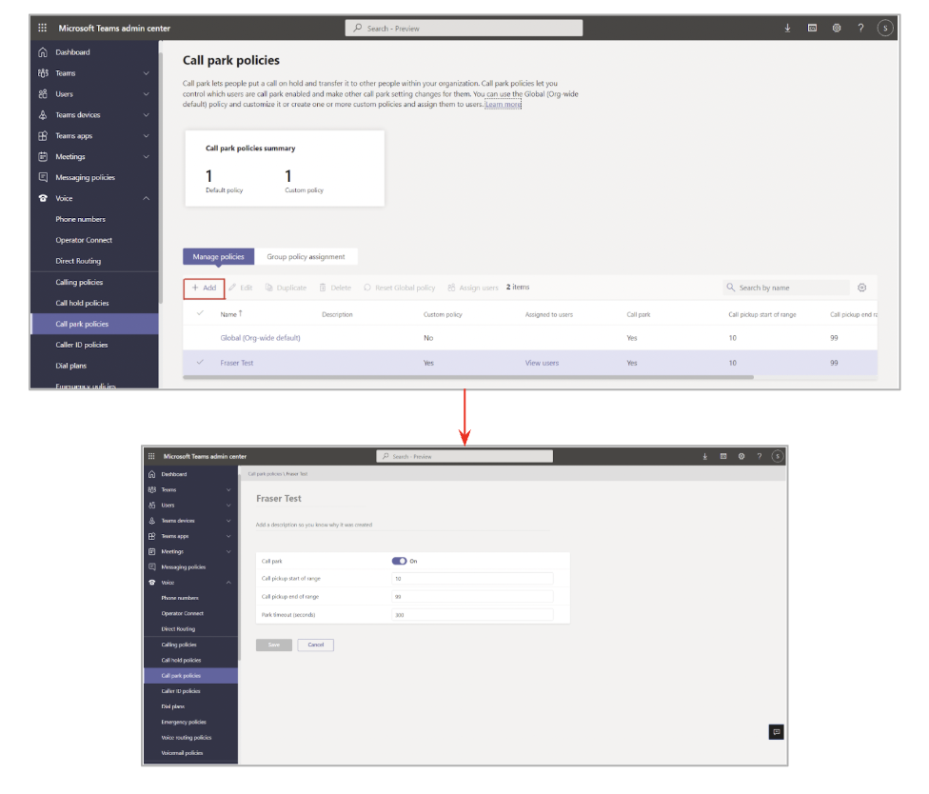
Task: Open Operator Connect in top sidebar
Action: pyautogui.click(x=84, y=240)
